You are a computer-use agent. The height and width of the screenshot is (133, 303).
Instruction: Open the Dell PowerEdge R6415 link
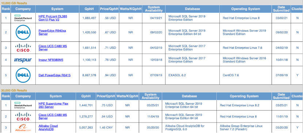click(x=54, y=75)
